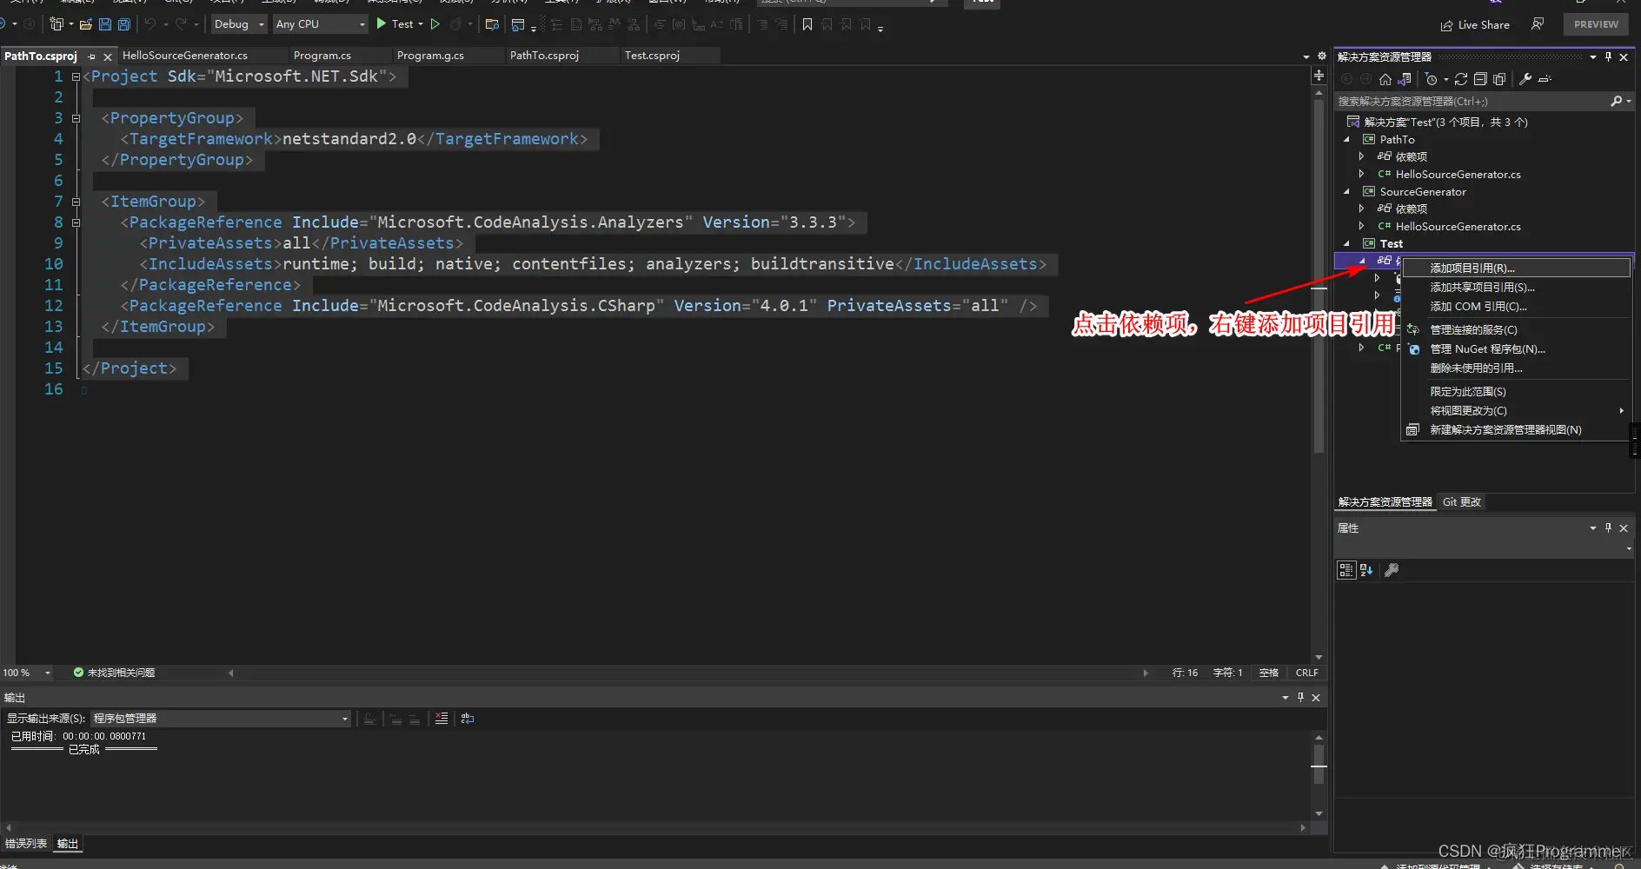Start without debugging using the outlined play icon
Viewport: 1641px width, 869px height.
[x=435, y=24]
